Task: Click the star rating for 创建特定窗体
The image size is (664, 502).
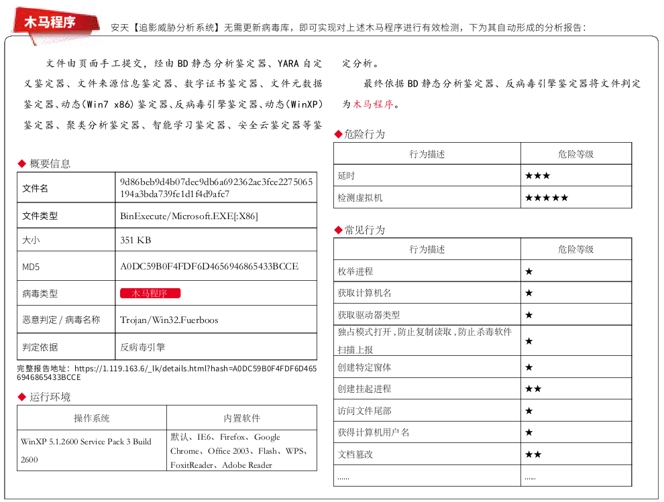Action: 529,367
